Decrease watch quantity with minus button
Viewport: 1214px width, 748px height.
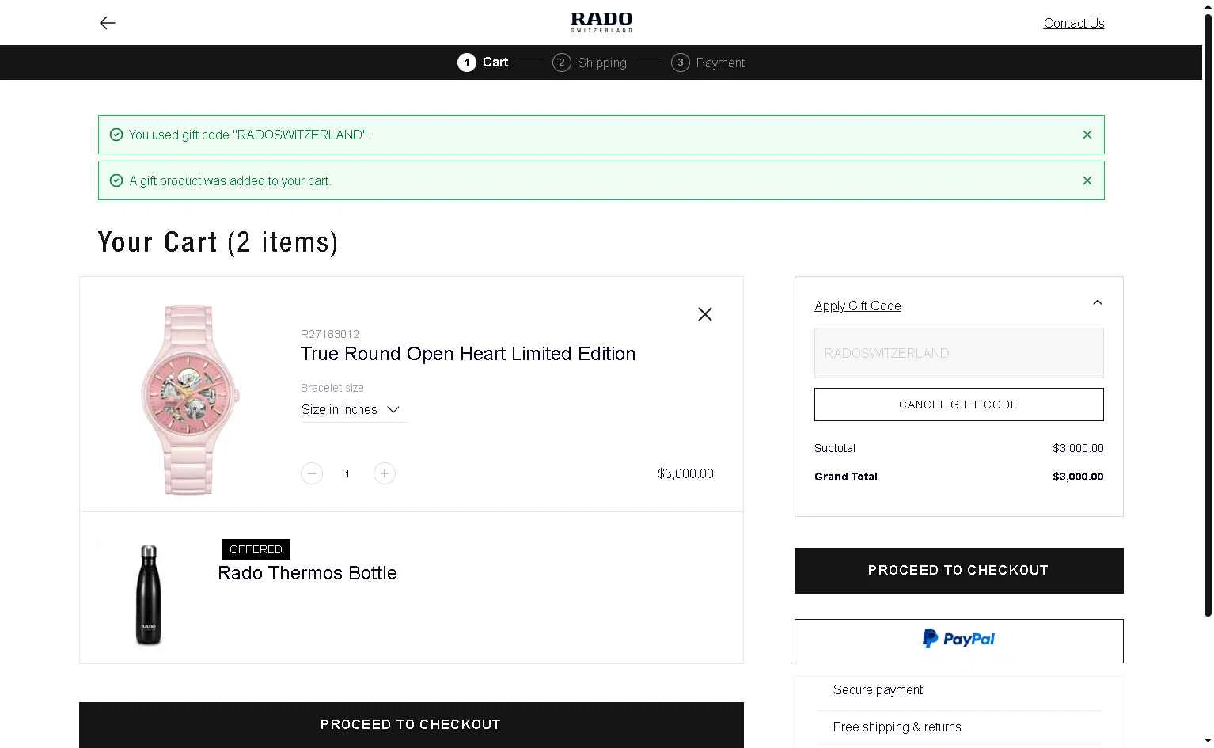coord(312,473)
